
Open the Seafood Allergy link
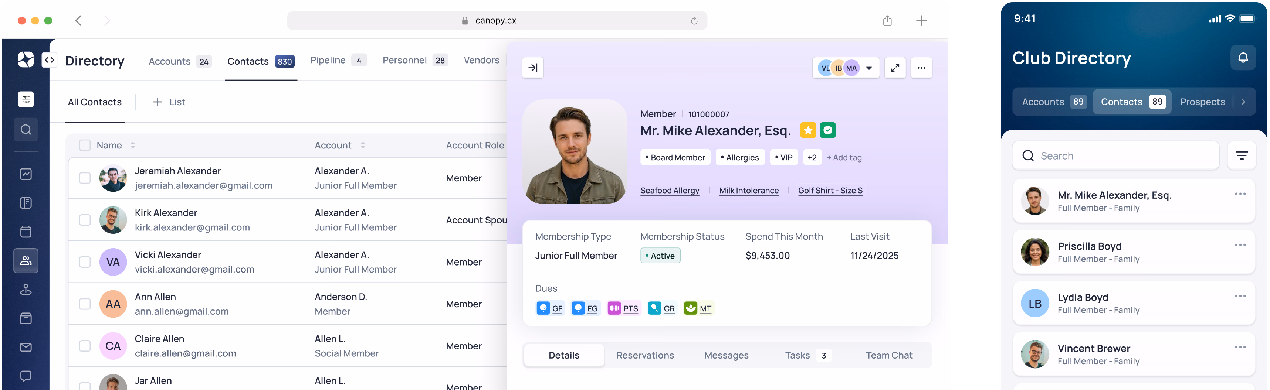(x=670, y=191)
